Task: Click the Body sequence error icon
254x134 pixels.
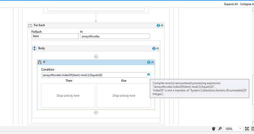Action: (154, 48)
